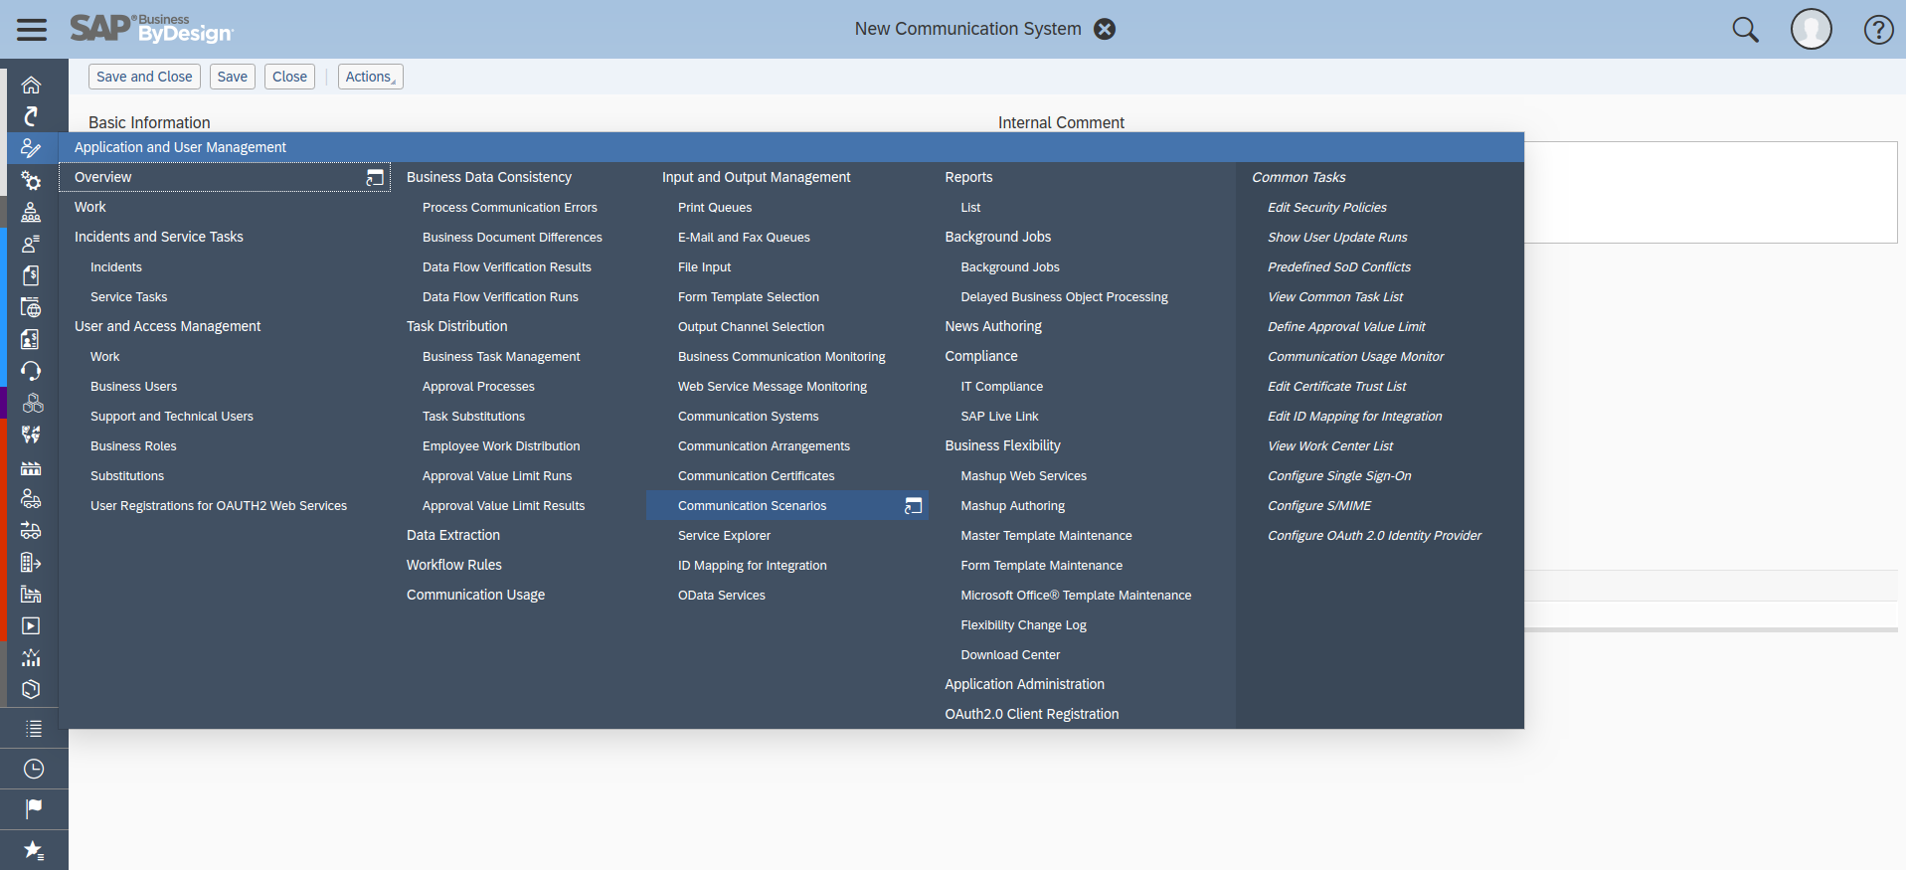Open the people group sidebar icon
The width and height of the screenshot is (1906, 870).
click(x=32, y=212)
